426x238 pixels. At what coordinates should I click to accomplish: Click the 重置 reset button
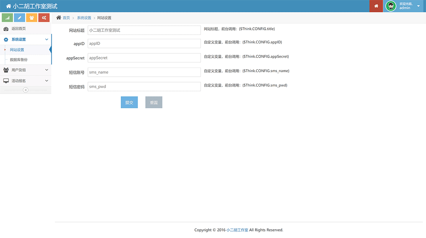pyautogui.click(x=154, y=102)
